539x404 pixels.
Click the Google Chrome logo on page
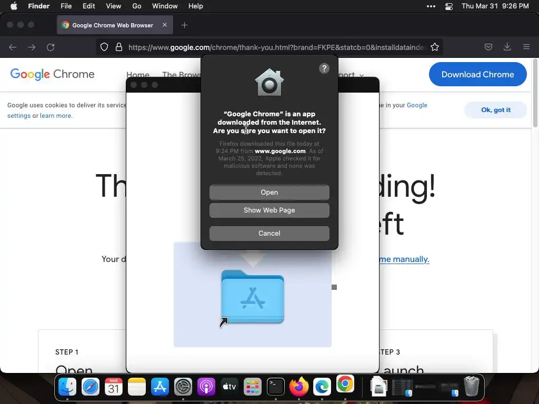tap(52, 74)
